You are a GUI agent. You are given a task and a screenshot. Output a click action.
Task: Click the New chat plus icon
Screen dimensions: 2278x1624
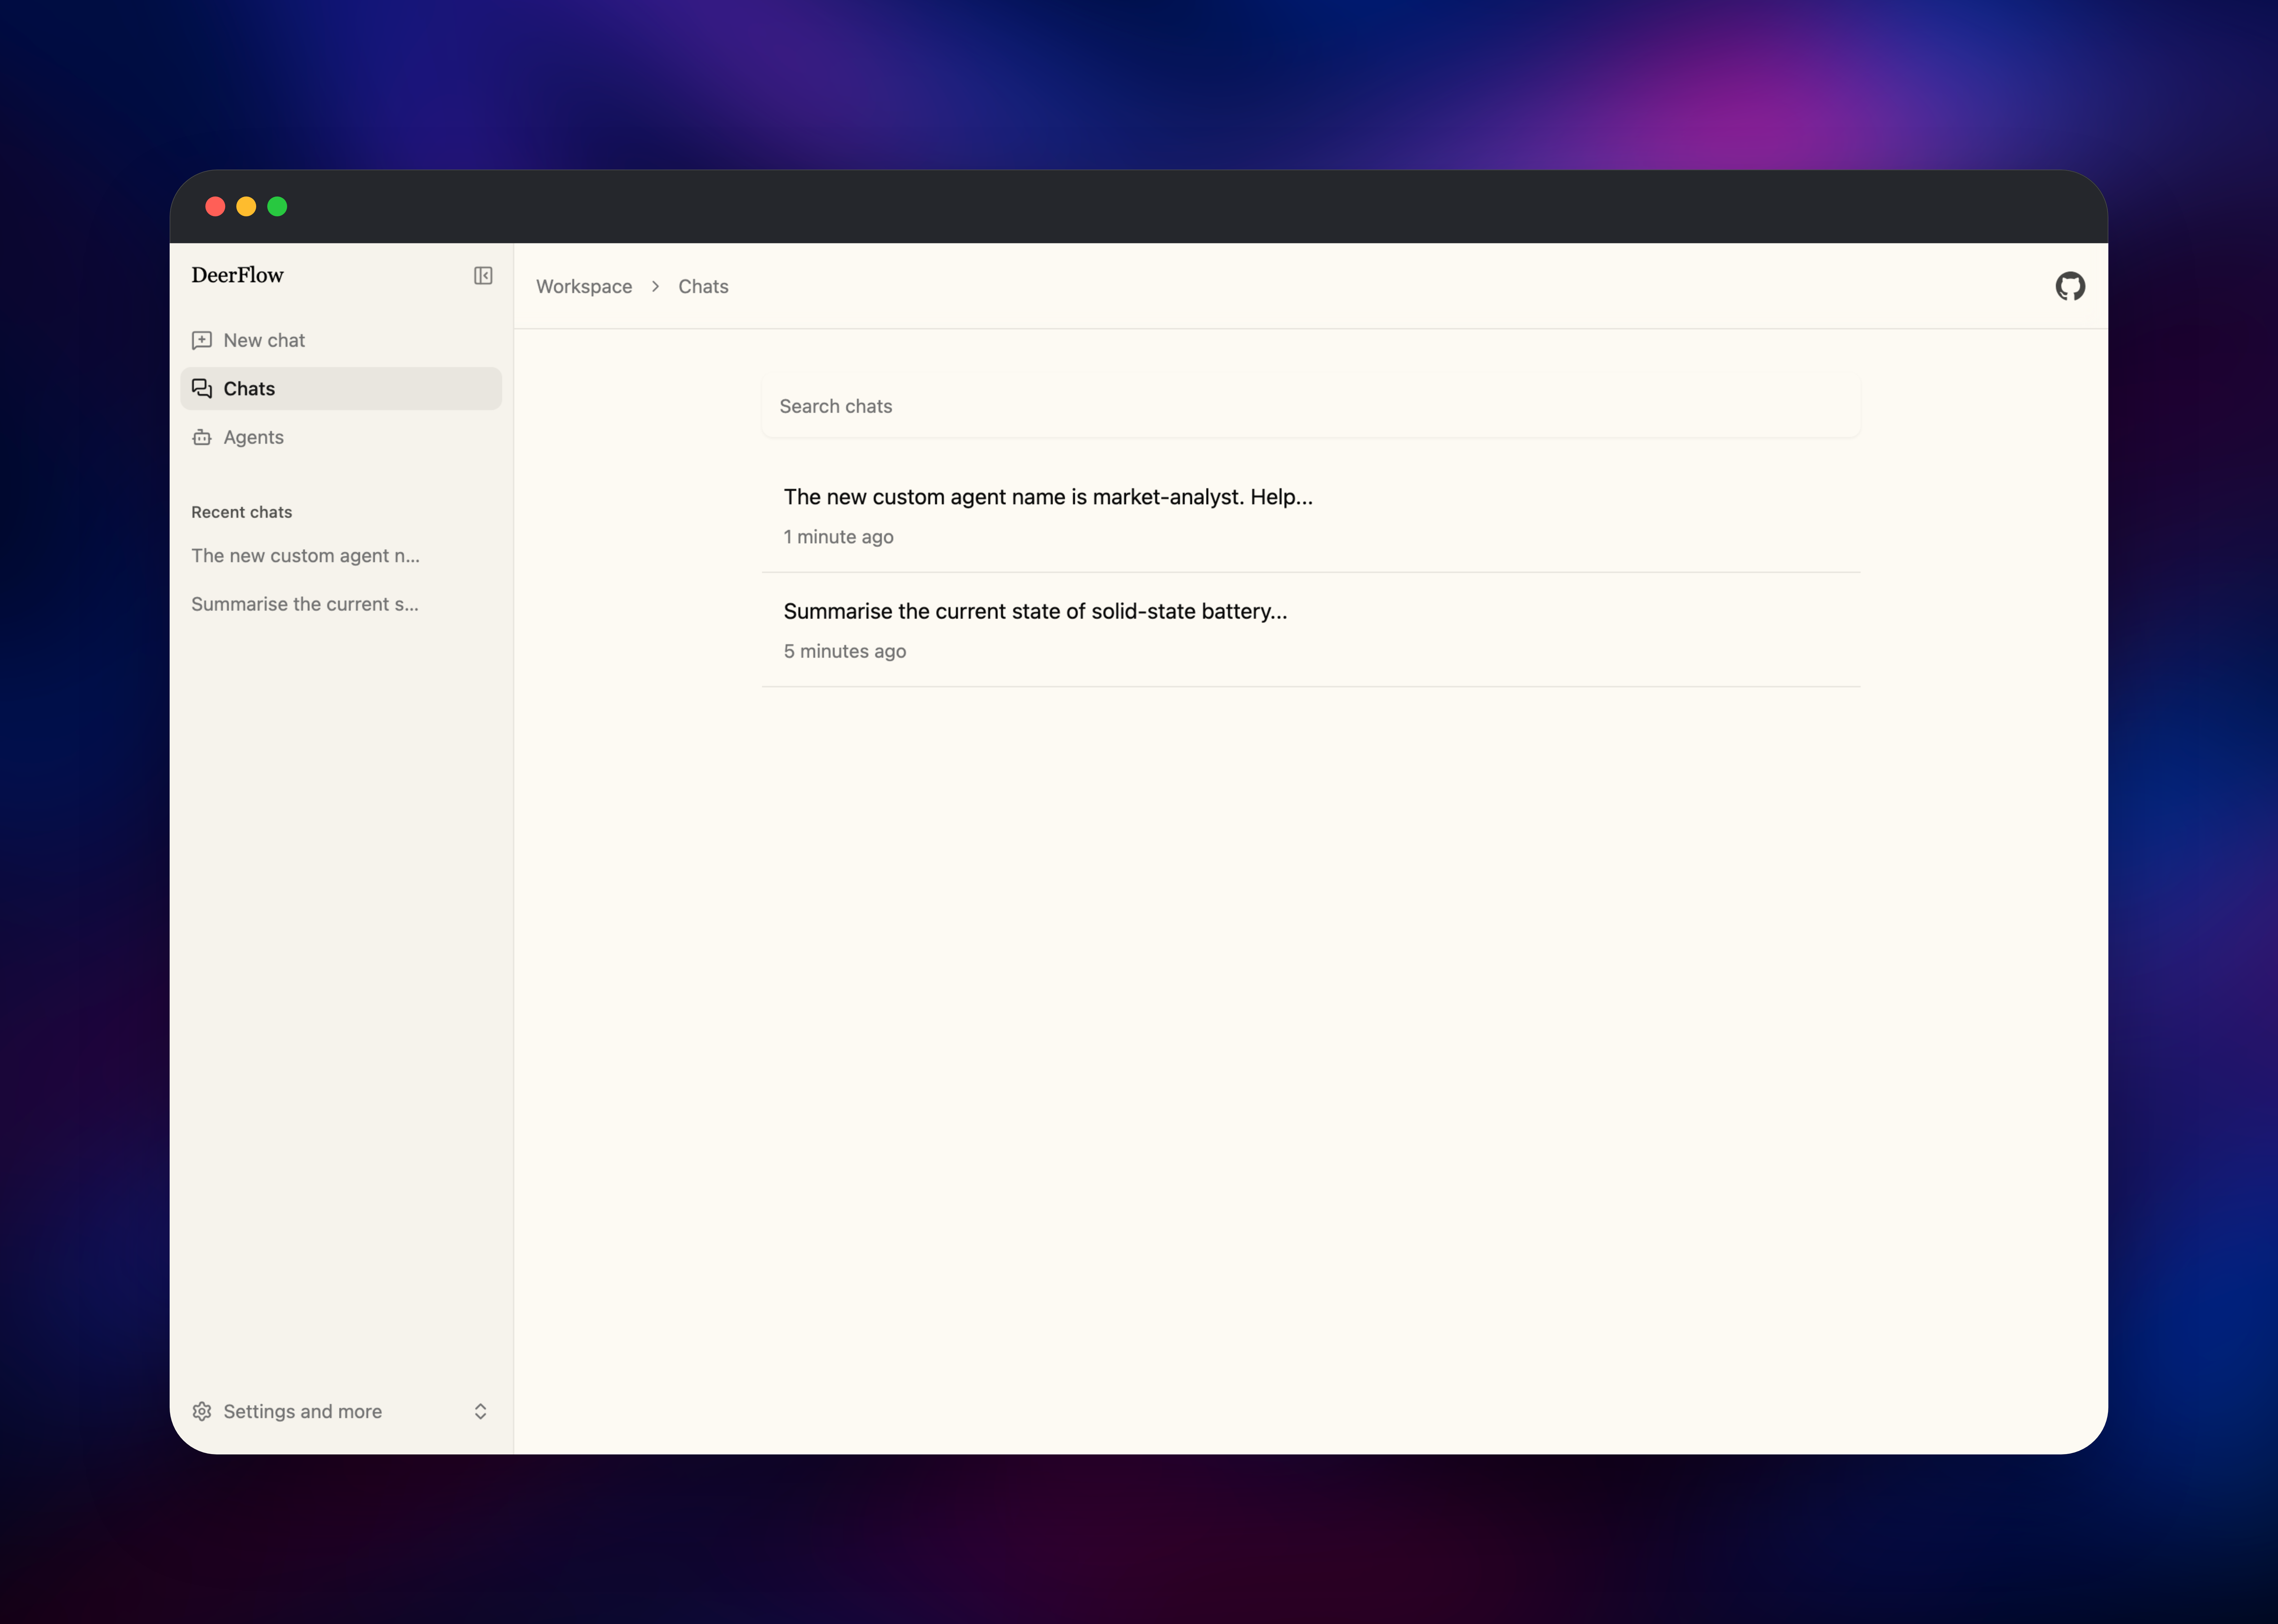tap(202, 340)
